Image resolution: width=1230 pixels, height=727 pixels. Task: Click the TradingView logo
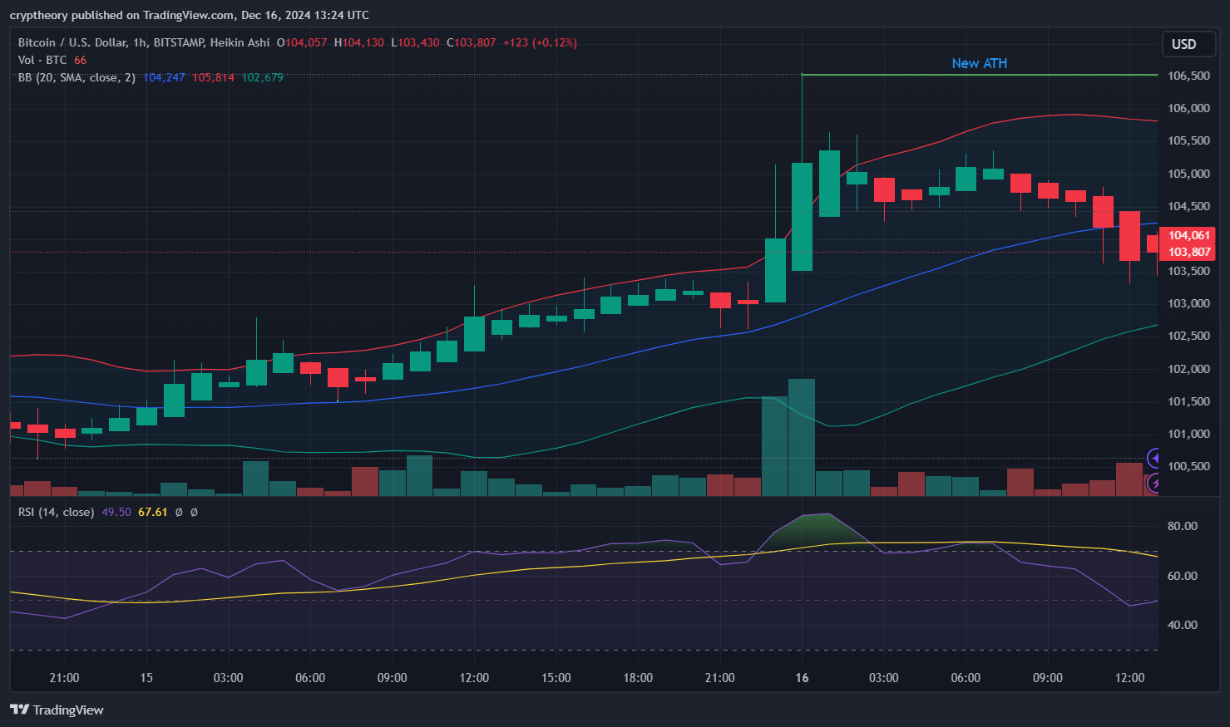coord(57,710)
